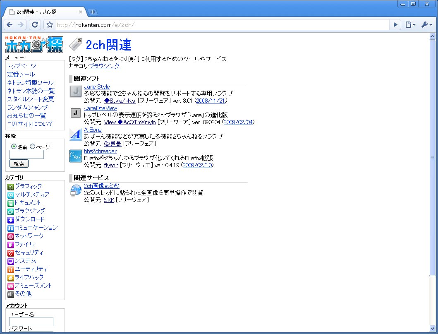This screenshot has width=438, height=334.
Task: Click the ホカン探 site logo
Action: pos(34,44)
